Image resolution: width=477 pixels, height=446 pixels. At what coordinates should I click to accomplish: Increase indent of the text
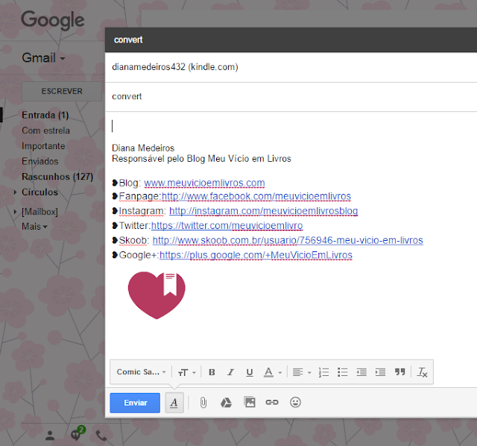pos(380,372)
